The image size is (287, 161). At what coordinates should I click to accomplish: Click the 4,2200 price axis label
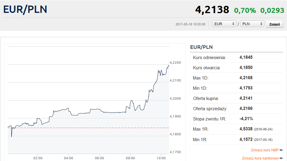[175, 63]
